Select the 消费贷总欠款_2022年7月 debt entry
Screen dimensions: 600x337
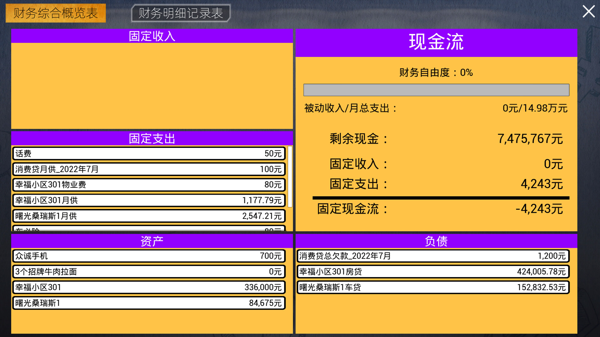coord(432,256)
